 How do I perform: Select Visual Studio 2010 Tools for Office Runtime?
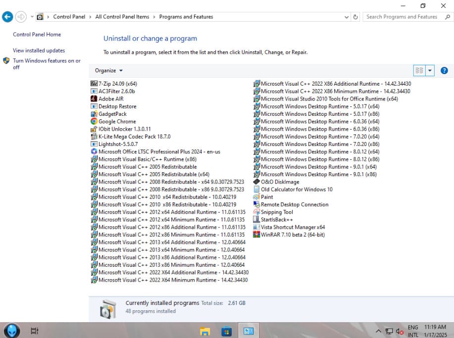(326, 98)
